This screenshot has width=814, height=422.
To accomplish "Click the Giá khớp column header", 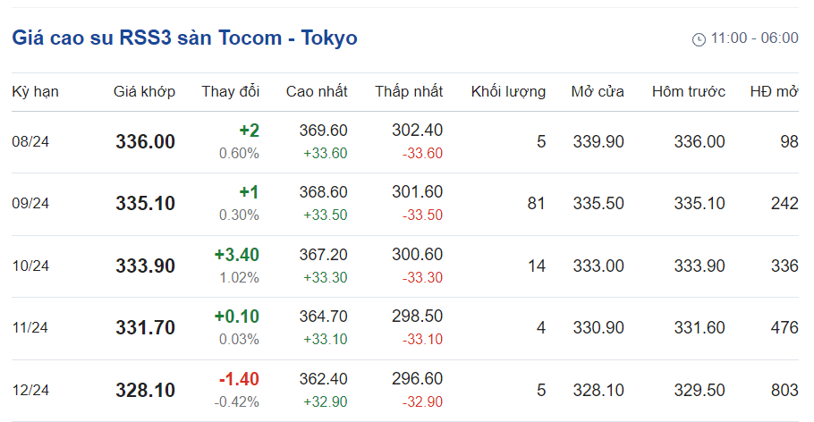I will click(x=144, y=91).
